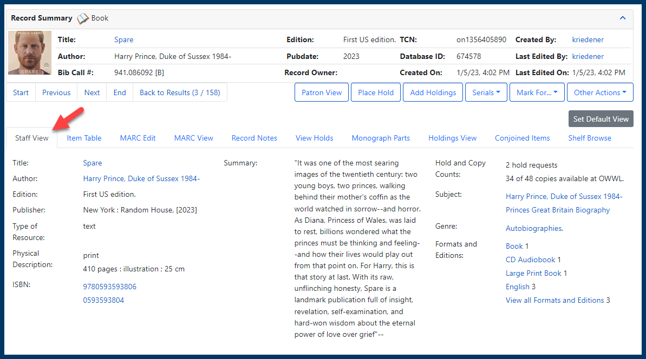Switch to the MARC Edit tab
Image resolution: width=646 pixels, height=359 pixels.
(x=138, y=138)
